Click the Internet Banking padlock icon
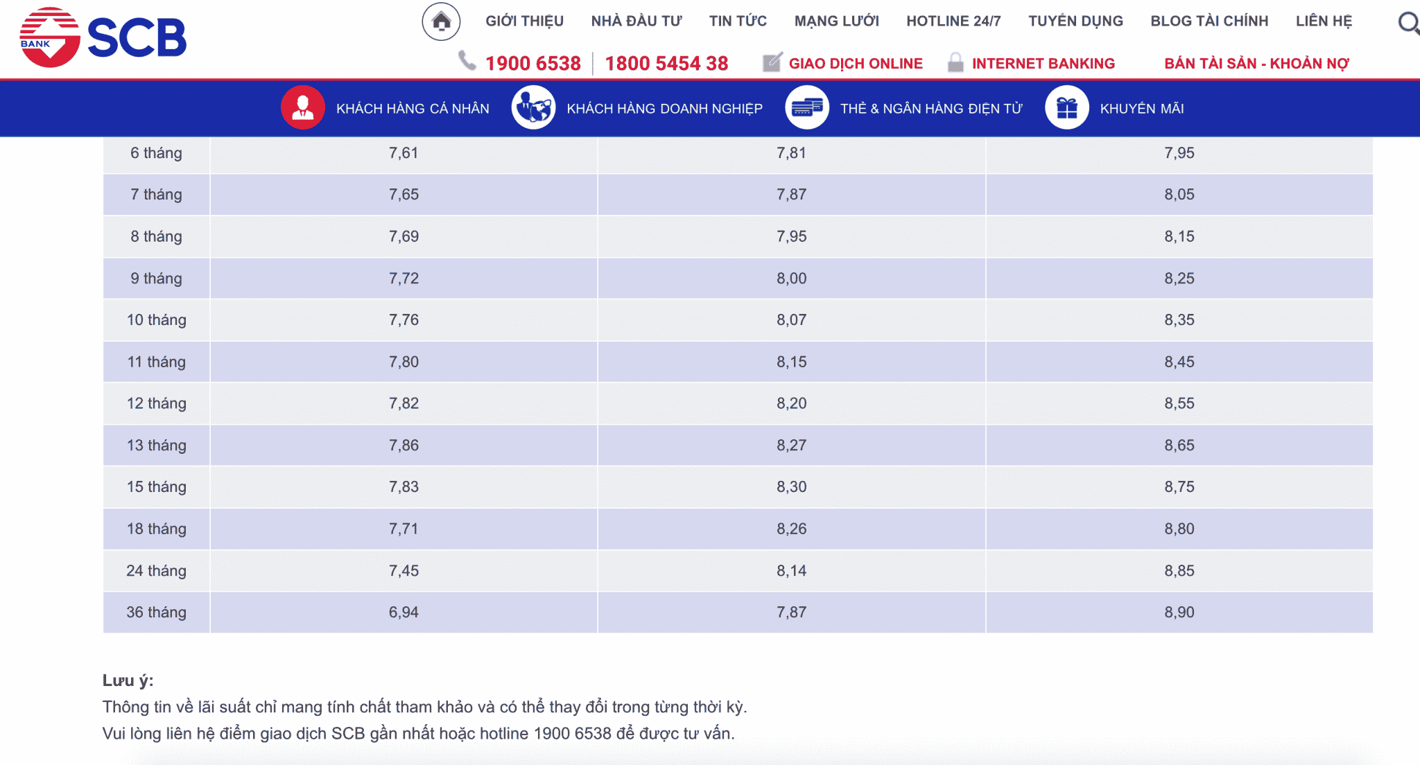Image resolution: width=1420 pixels, height=765 pixels. pos(955,62)
